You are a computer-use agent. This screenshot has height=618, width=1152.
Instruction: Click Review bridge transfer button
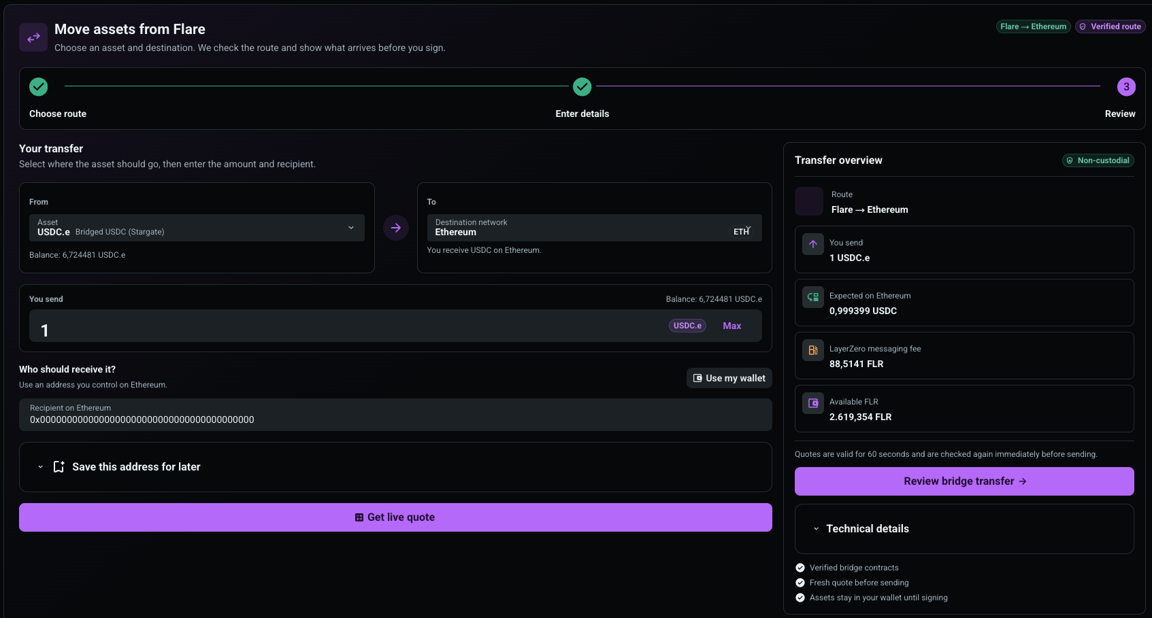click(964, 481)
